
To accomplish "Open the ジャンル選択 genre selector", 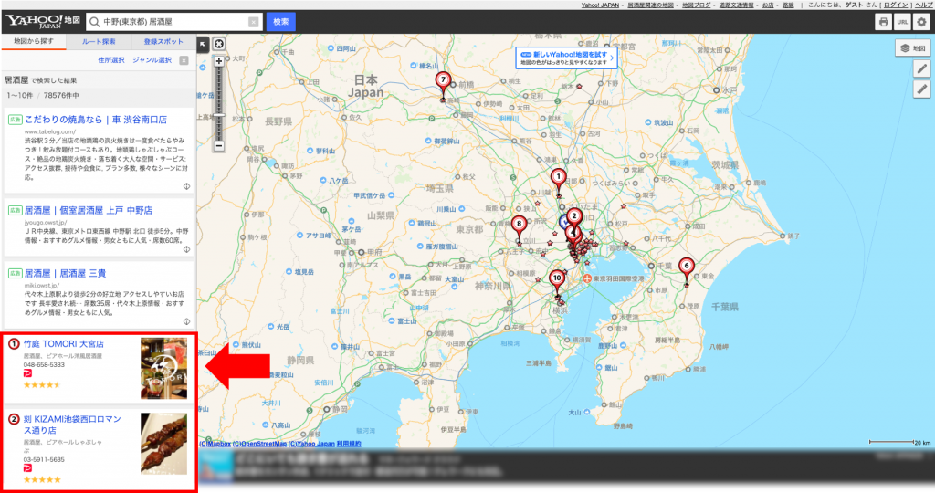I will [x=152, y=60].
